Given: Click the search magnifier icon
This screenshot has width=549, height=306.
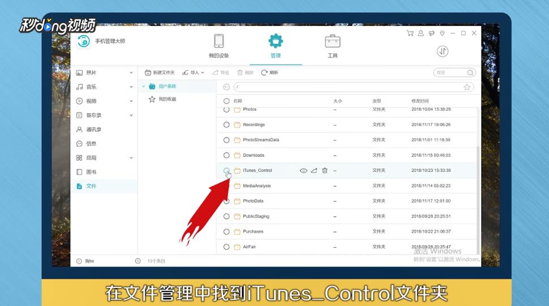Looking at the screenshot, I should (x=470, y=72).
